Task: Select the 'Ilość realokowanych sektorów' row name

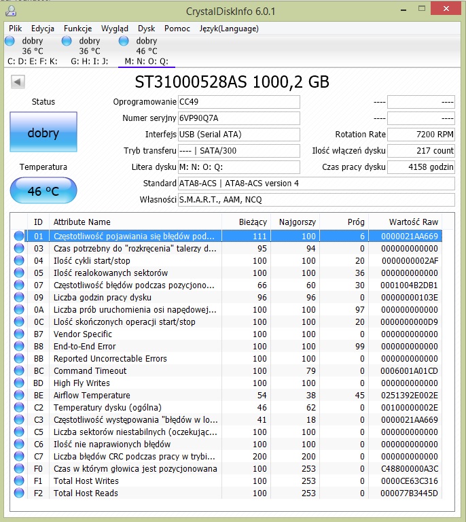Action: click(111, 273)
